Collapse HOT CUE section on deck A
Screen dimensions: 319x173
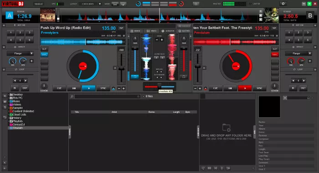(4, 25)
